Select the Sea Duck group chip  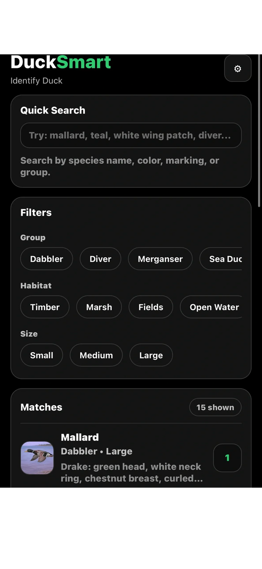tap(223, 259)
